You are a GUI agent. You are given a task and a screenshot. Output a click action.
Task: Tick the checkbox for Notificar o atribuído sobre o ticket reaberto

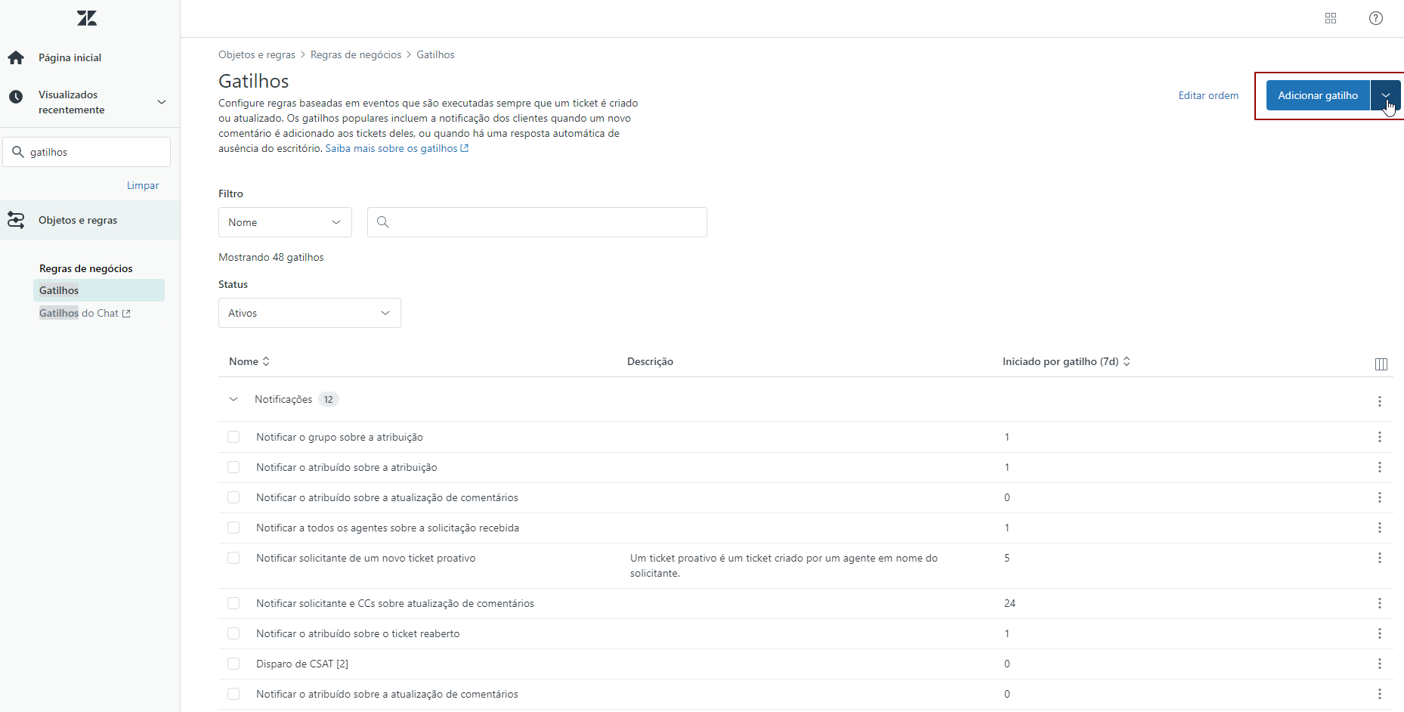233,633
